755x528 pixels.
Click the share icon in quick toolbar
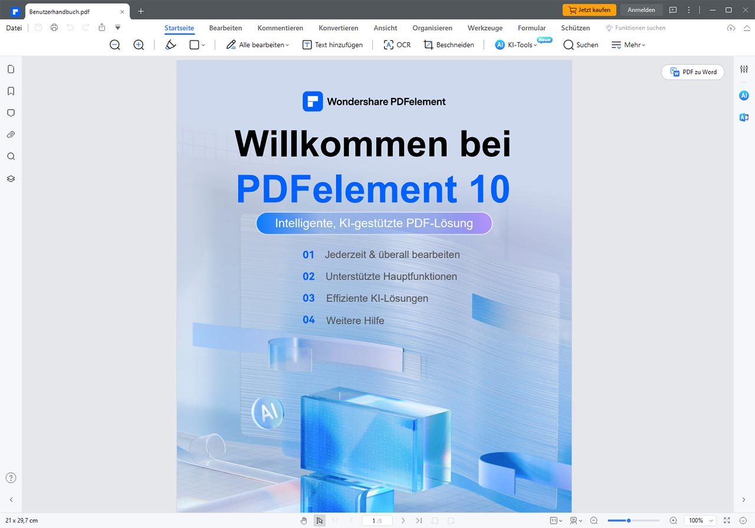pos(102,28)
